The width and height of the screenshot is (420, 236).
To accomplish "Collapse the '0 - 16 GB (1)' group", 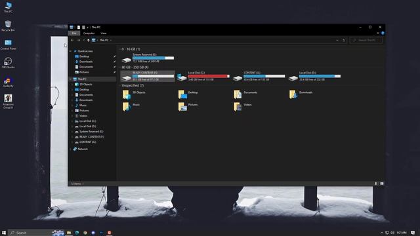I will point(119,49).
